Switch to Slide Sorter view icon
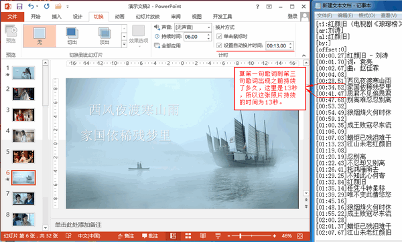 click(188, 236)
